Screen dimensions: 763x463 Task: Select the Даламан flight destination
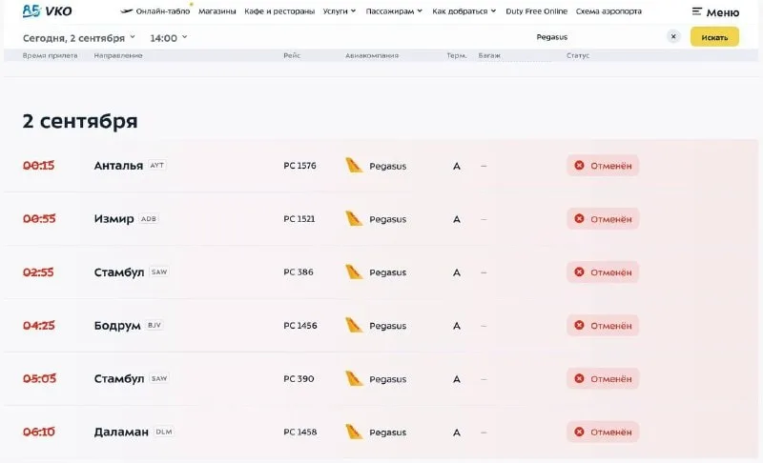coord(121,432)
